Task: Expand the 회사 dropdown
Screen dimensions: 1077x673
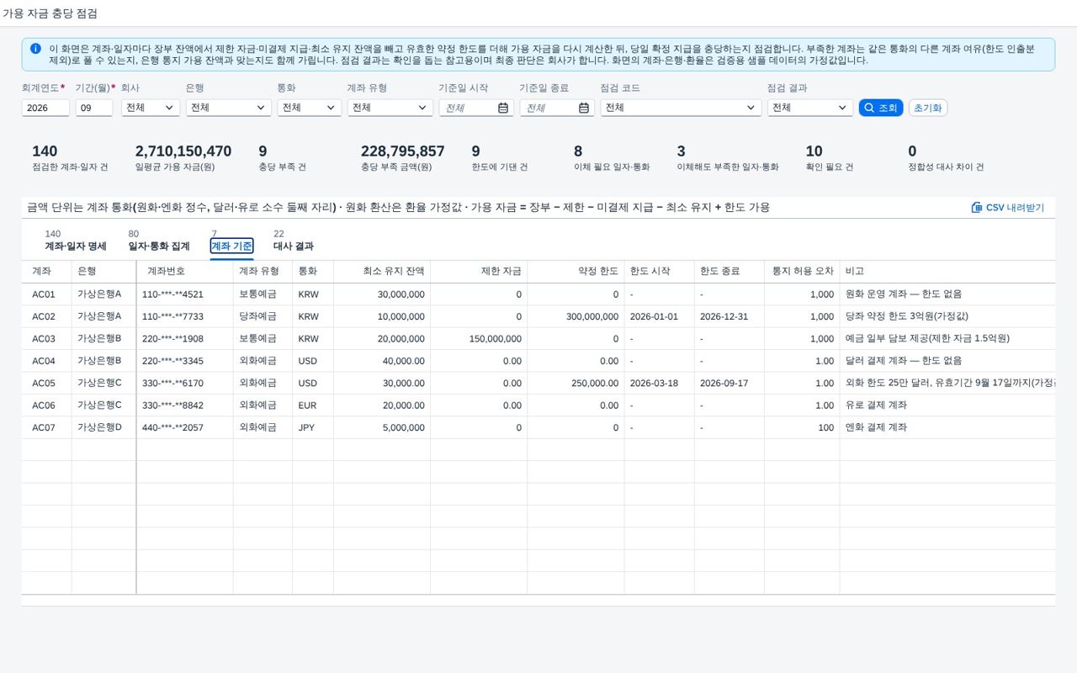Action: 151,108
